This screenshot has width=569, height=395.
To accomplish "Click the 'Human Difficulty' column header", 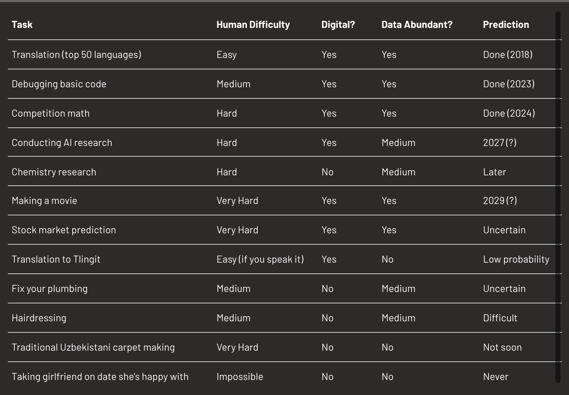I will click(x=253, y=25).
